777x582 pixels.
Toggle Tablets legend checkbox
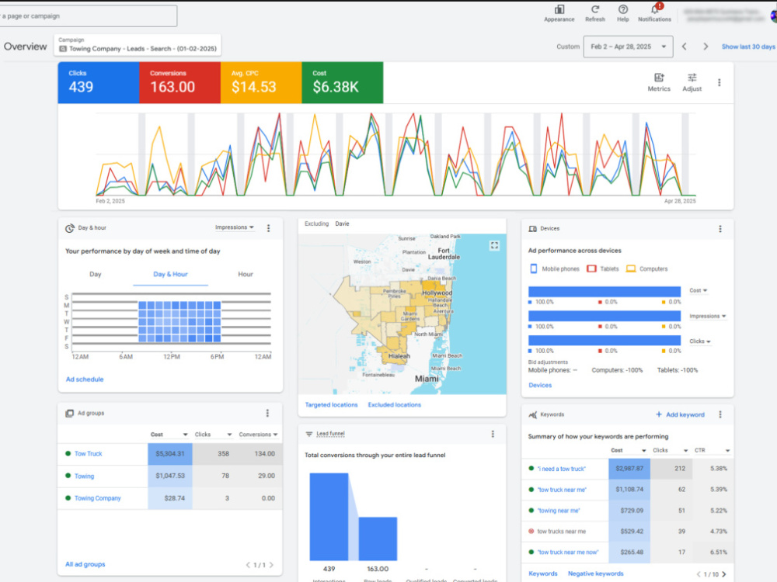click(591, 268)
